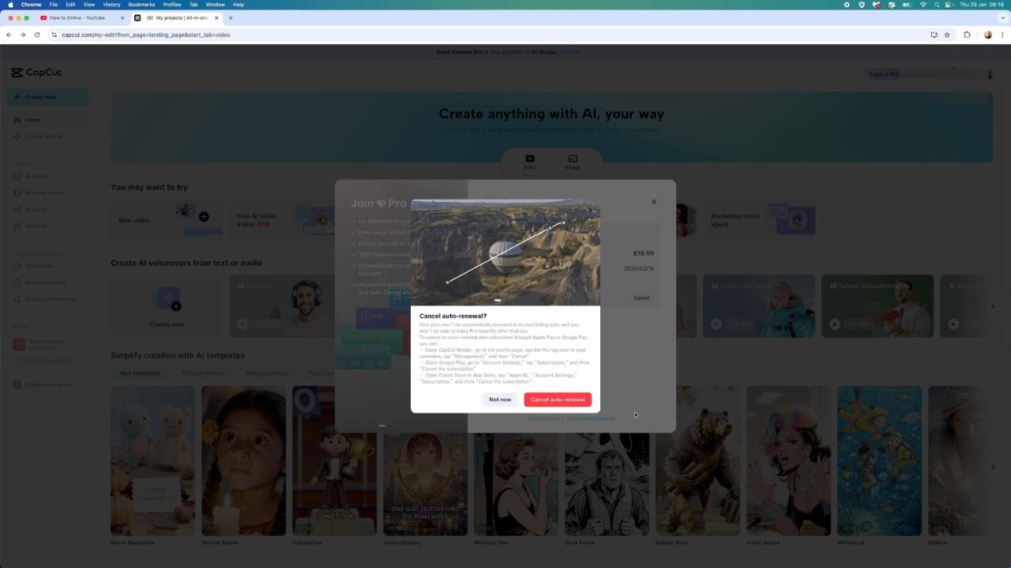Open the Court Drama template
This screenshot has width=1011, height=568.
788,461
